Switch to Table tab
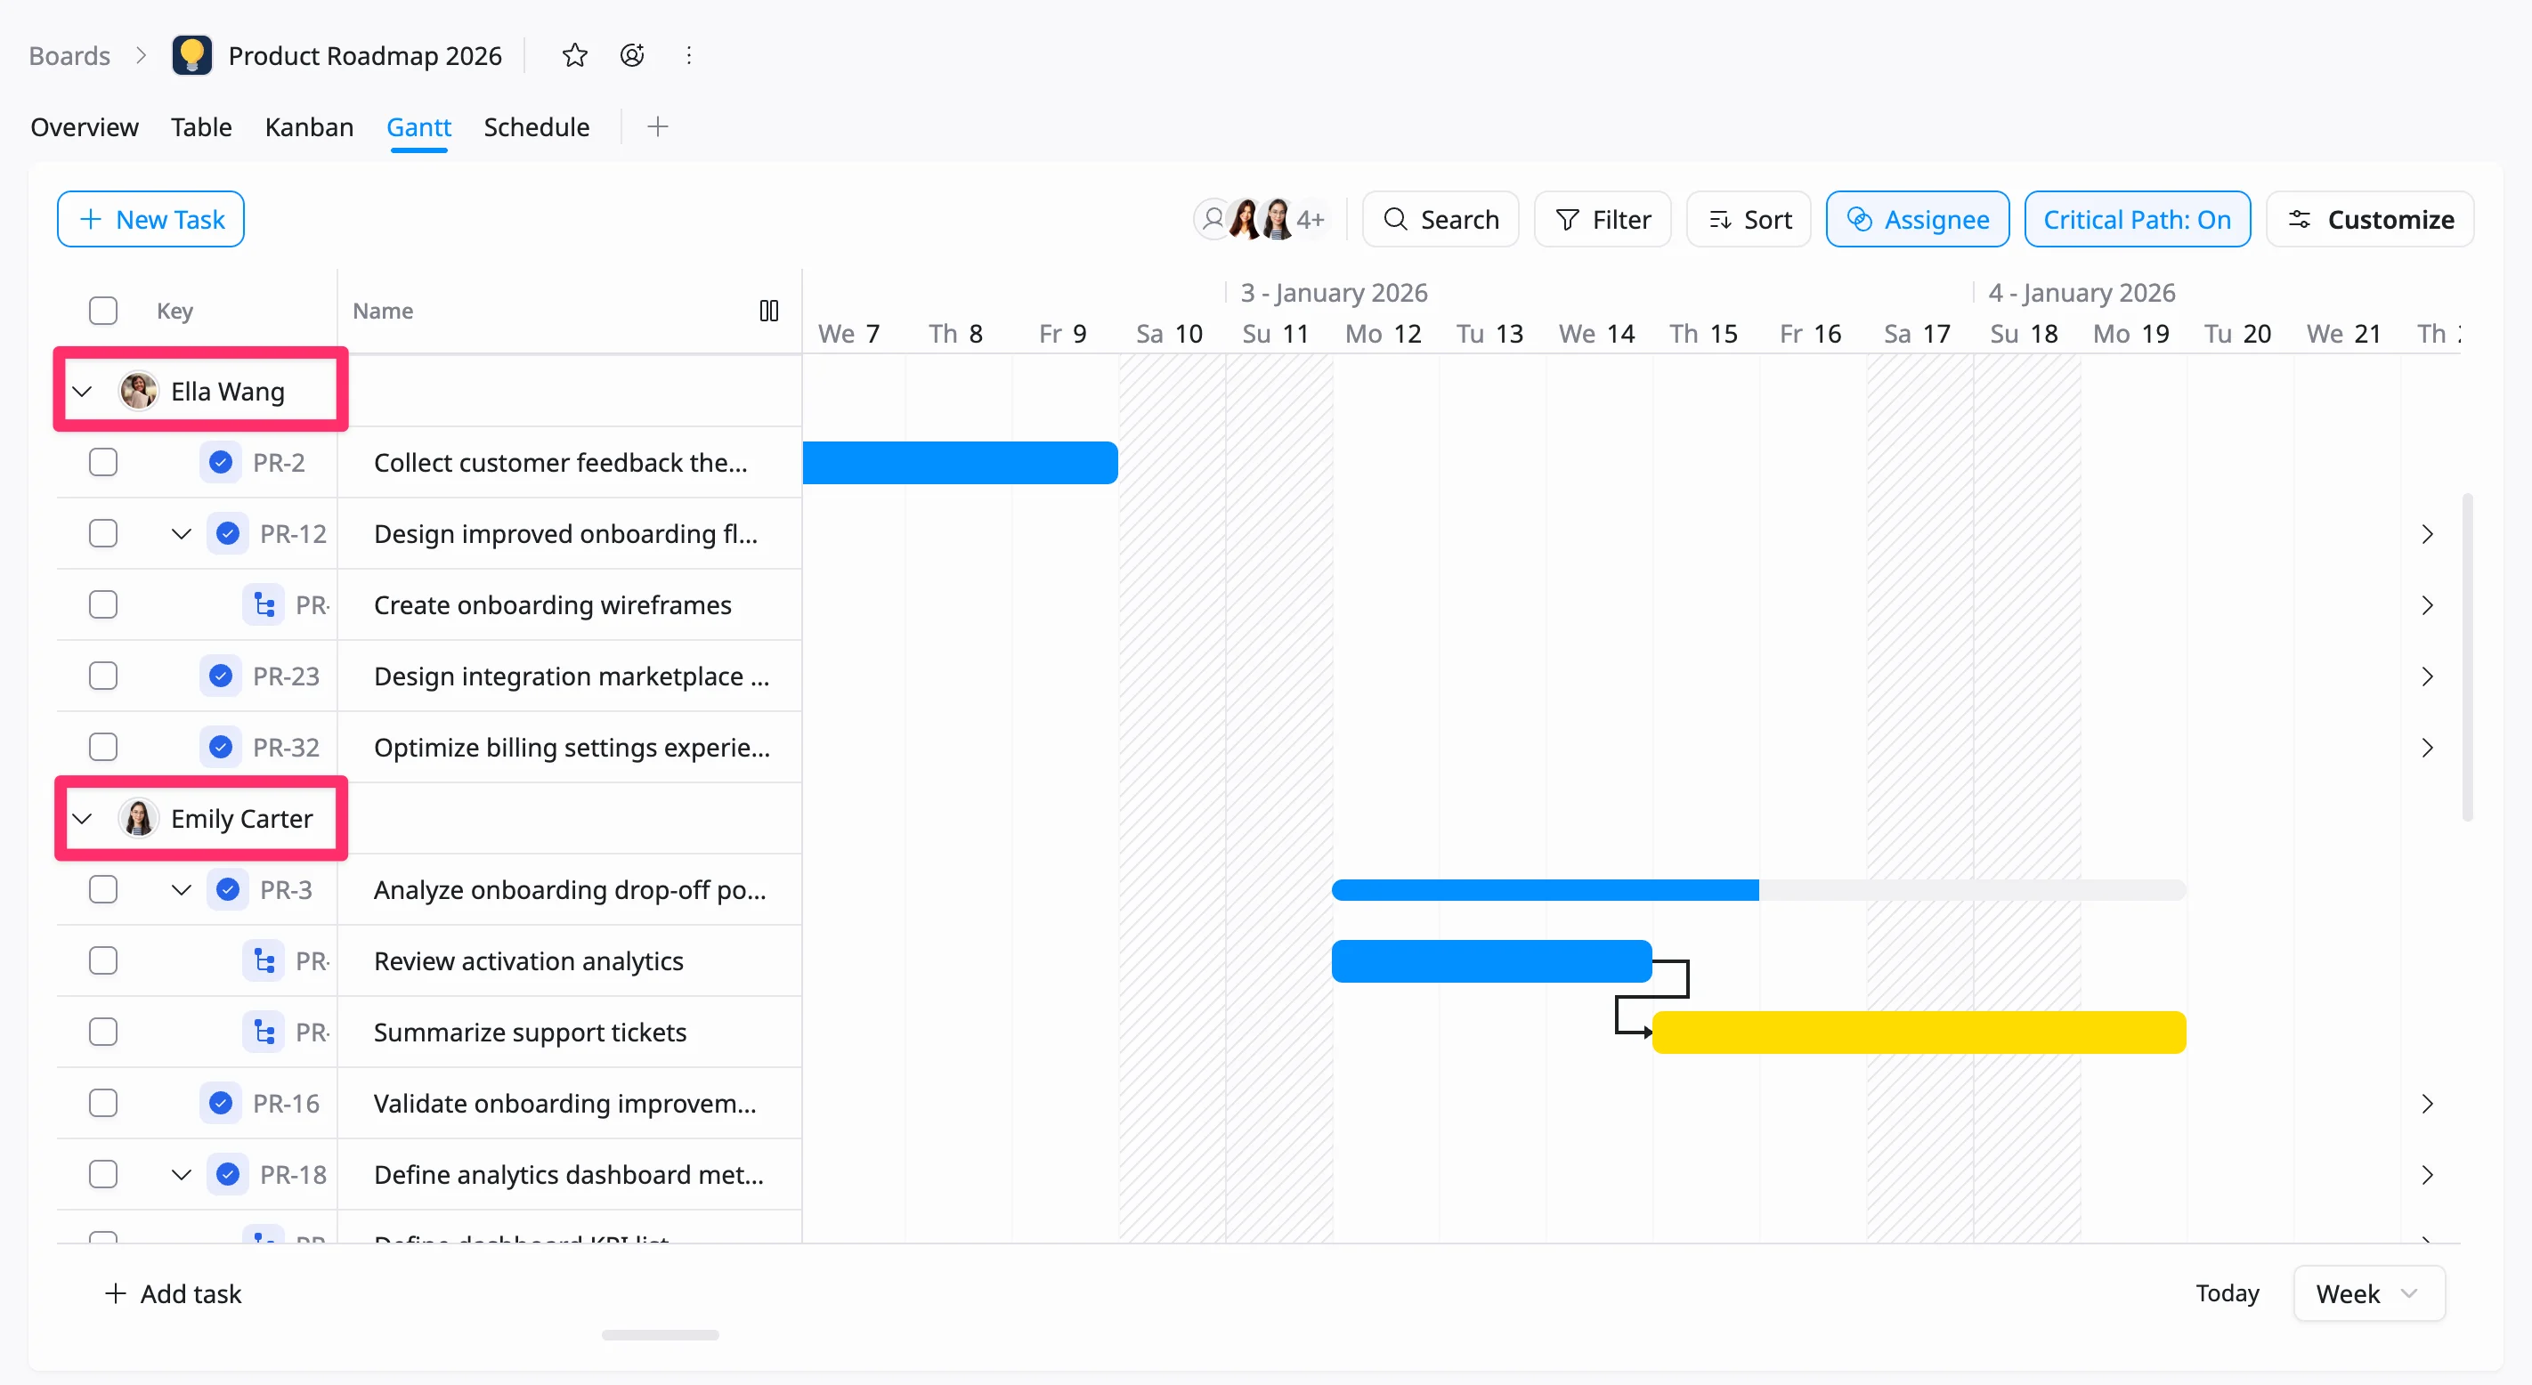The image size is (2532, 1385). click(201, 126)
